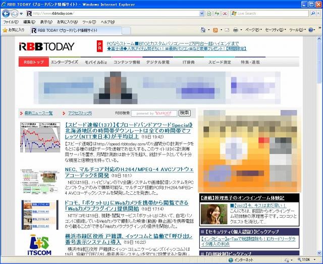Click the red PR badge icon
Image resolution: width=323 pixels, height=264 pixels.
point(100,46)
